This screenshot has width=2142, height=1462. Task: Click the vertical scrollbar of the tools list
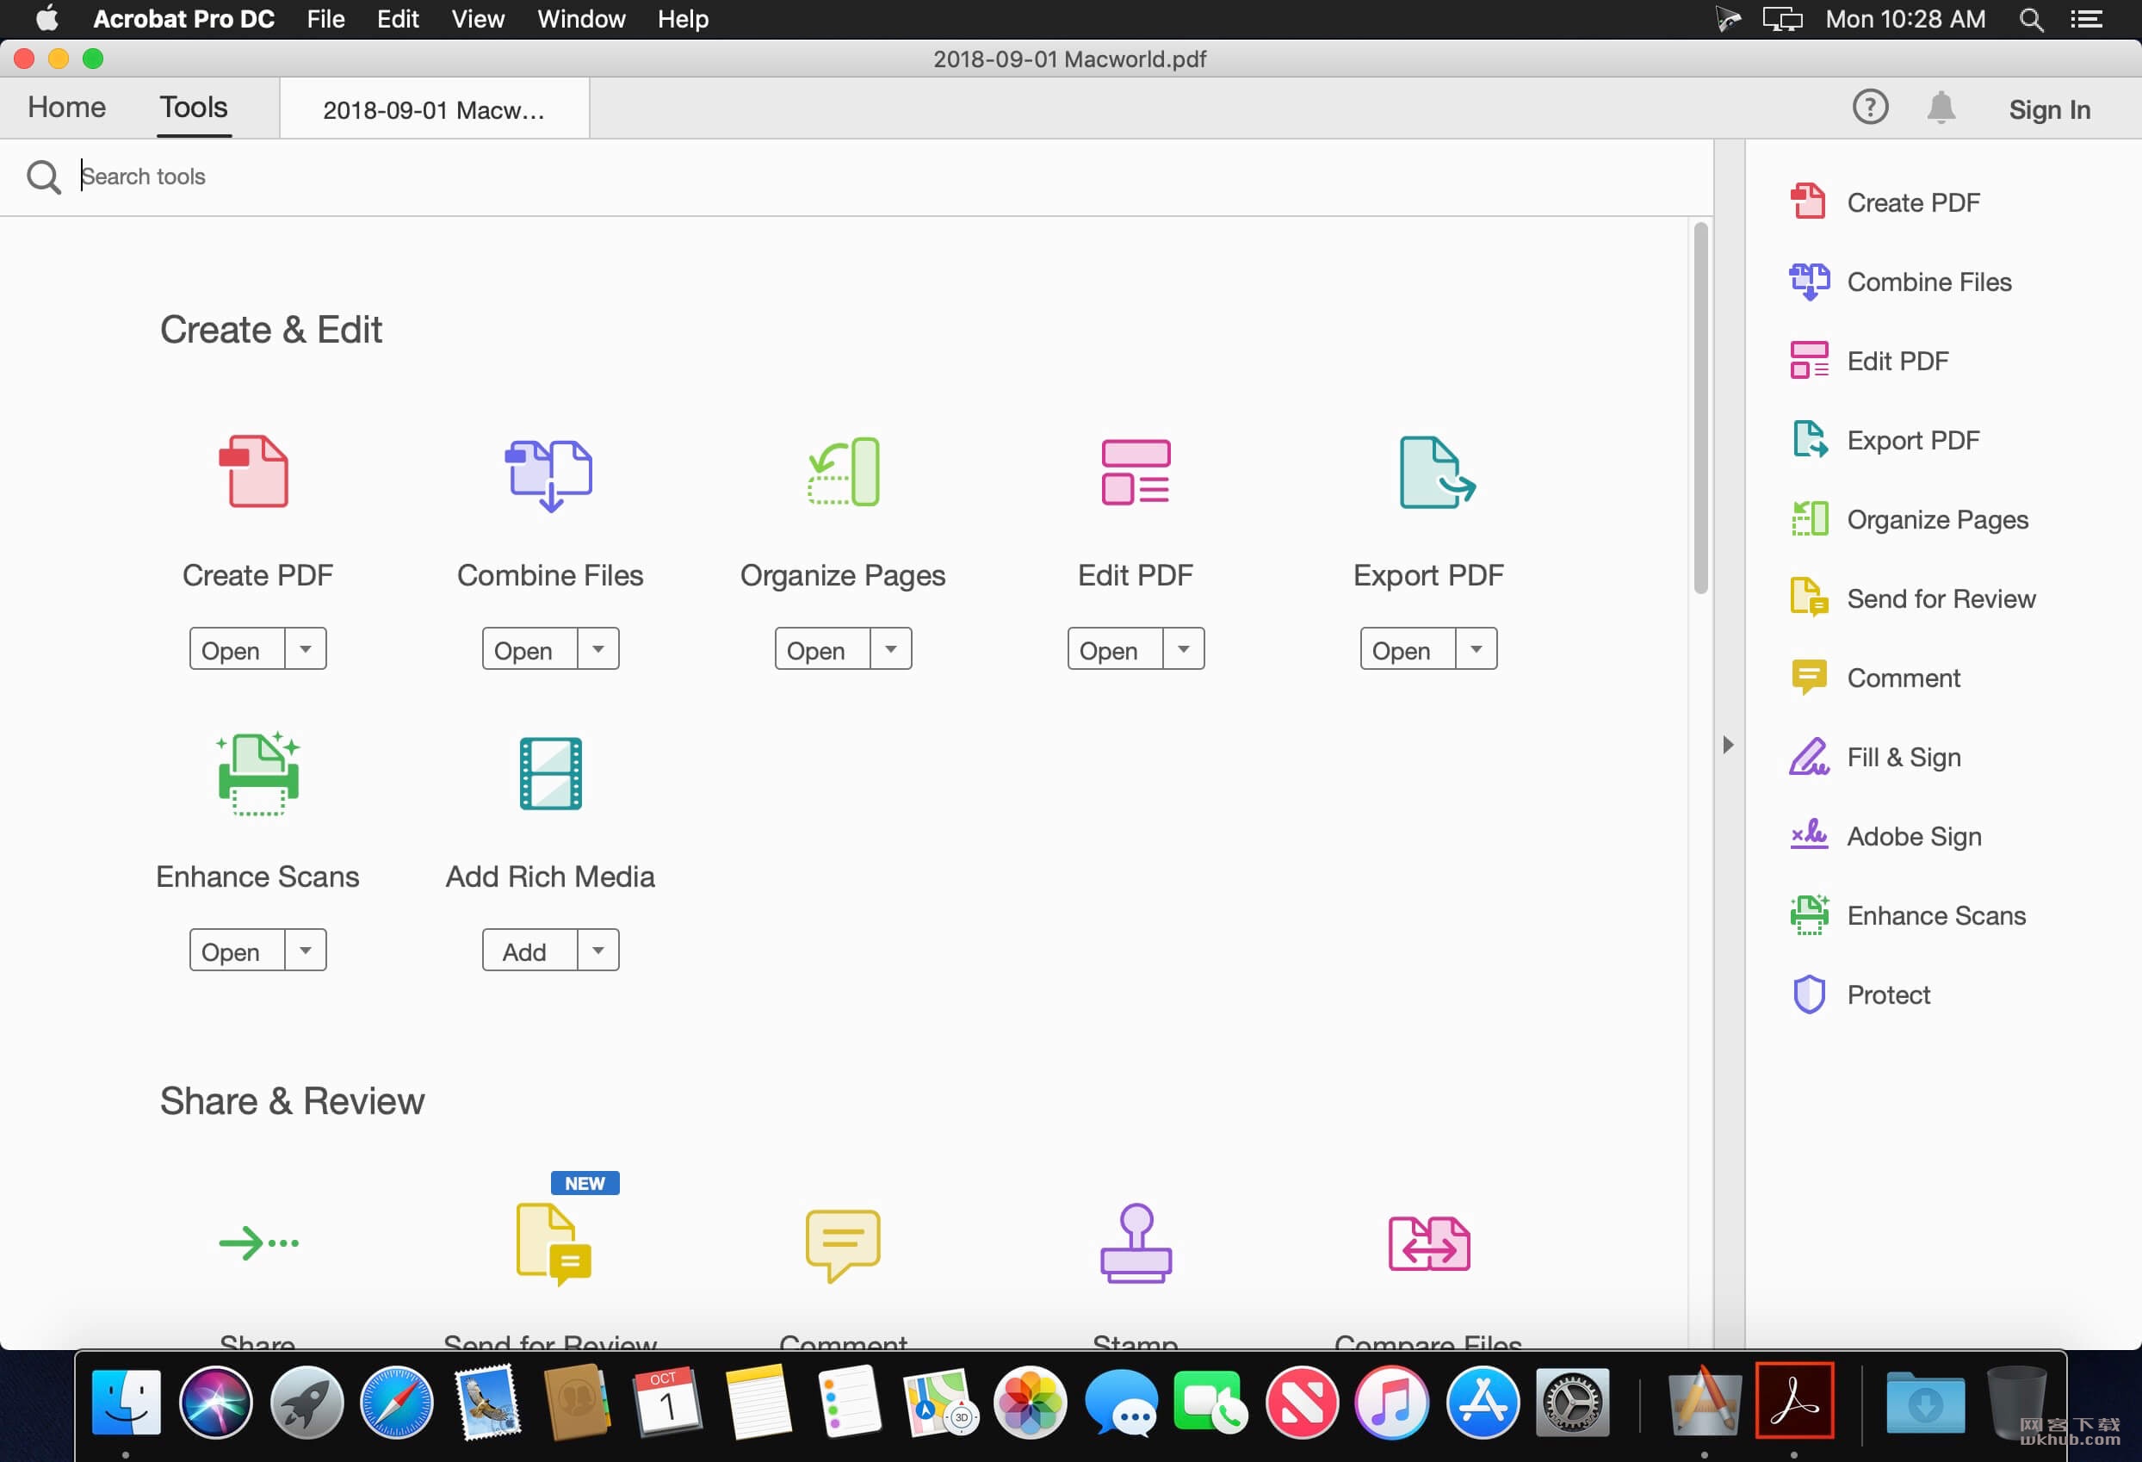pyautogui.click(x=1700, y=408)
